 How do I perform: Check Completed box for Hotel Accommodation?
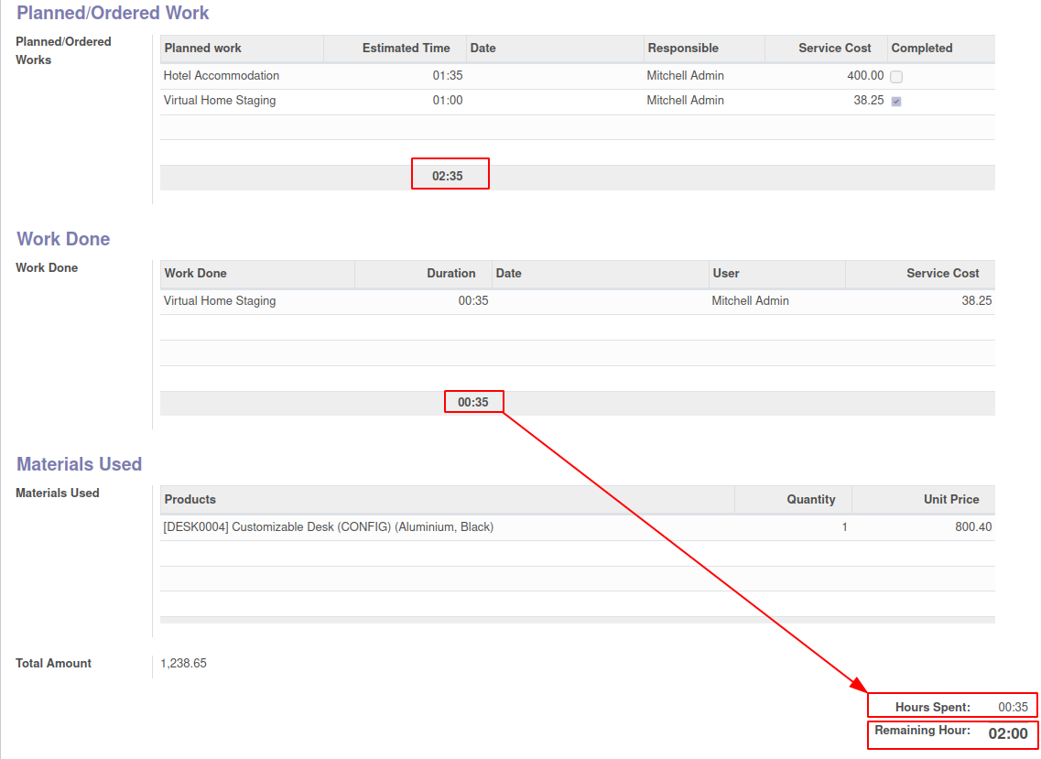896,76
